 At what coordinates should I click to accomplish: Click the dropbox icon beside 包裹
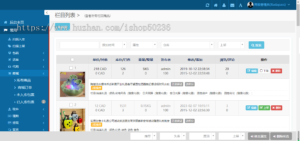[9, 53]
